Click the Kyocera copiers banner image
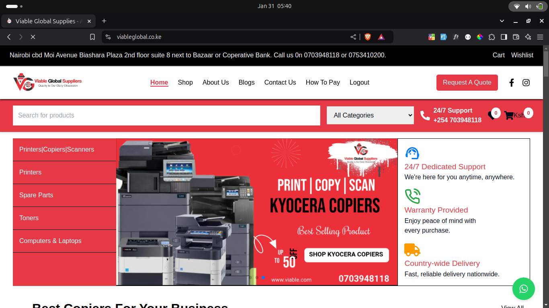Image resolution: width=549 pixels, height=308 pixels. 257,212
